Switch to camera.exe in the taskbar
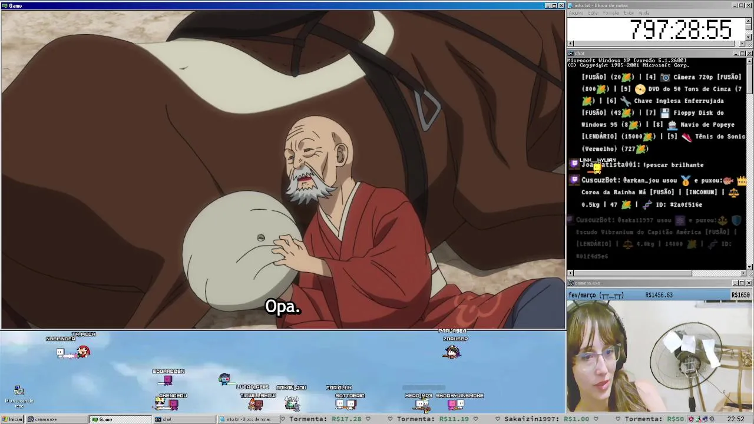The image size is (754, 424). pyautogui.click(x=58, y=419)
